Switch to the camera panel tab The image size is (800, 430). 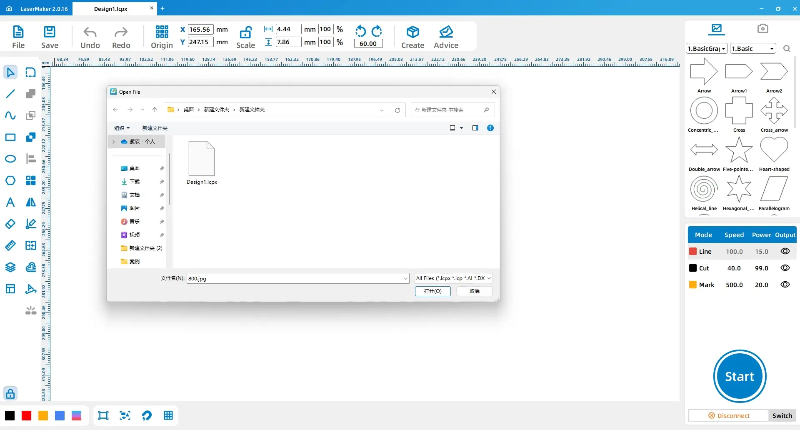click(x=762, y=28)
